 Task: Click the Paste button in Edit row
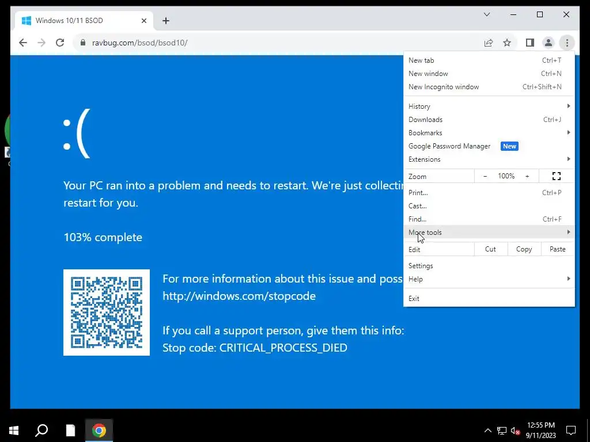557,249
